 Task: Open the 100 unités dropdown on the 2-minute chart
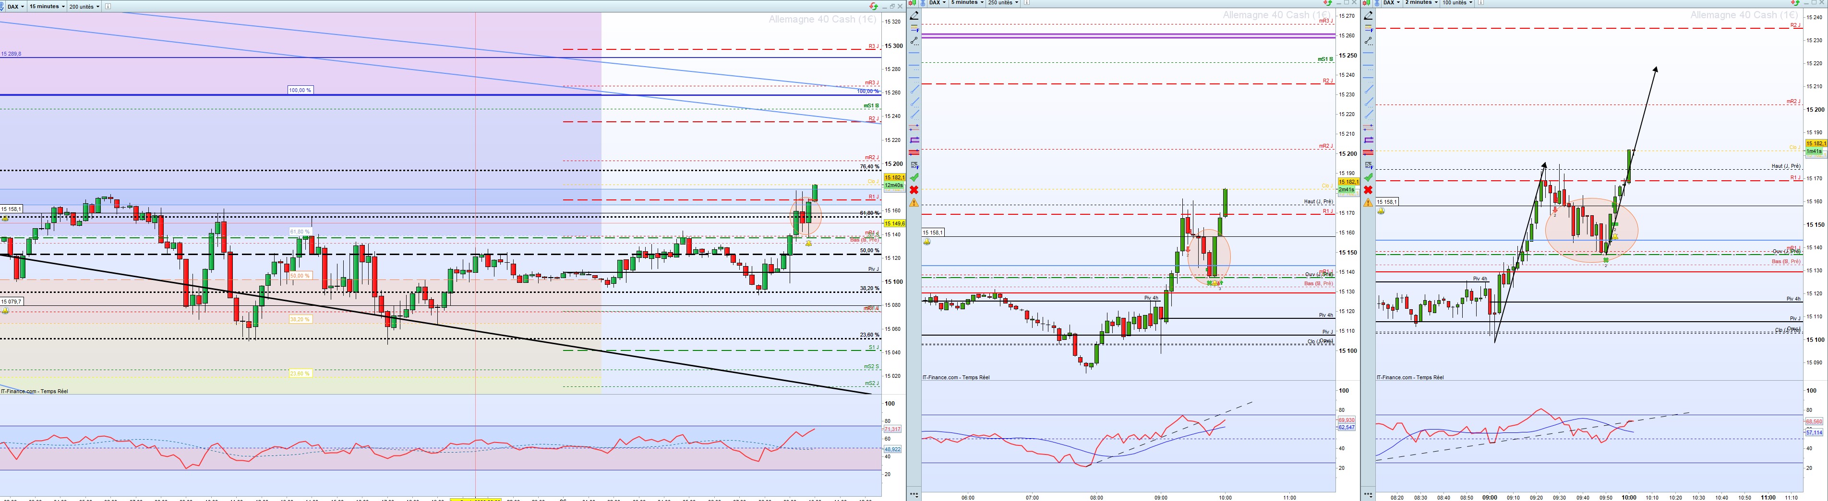coord(1457,2)
